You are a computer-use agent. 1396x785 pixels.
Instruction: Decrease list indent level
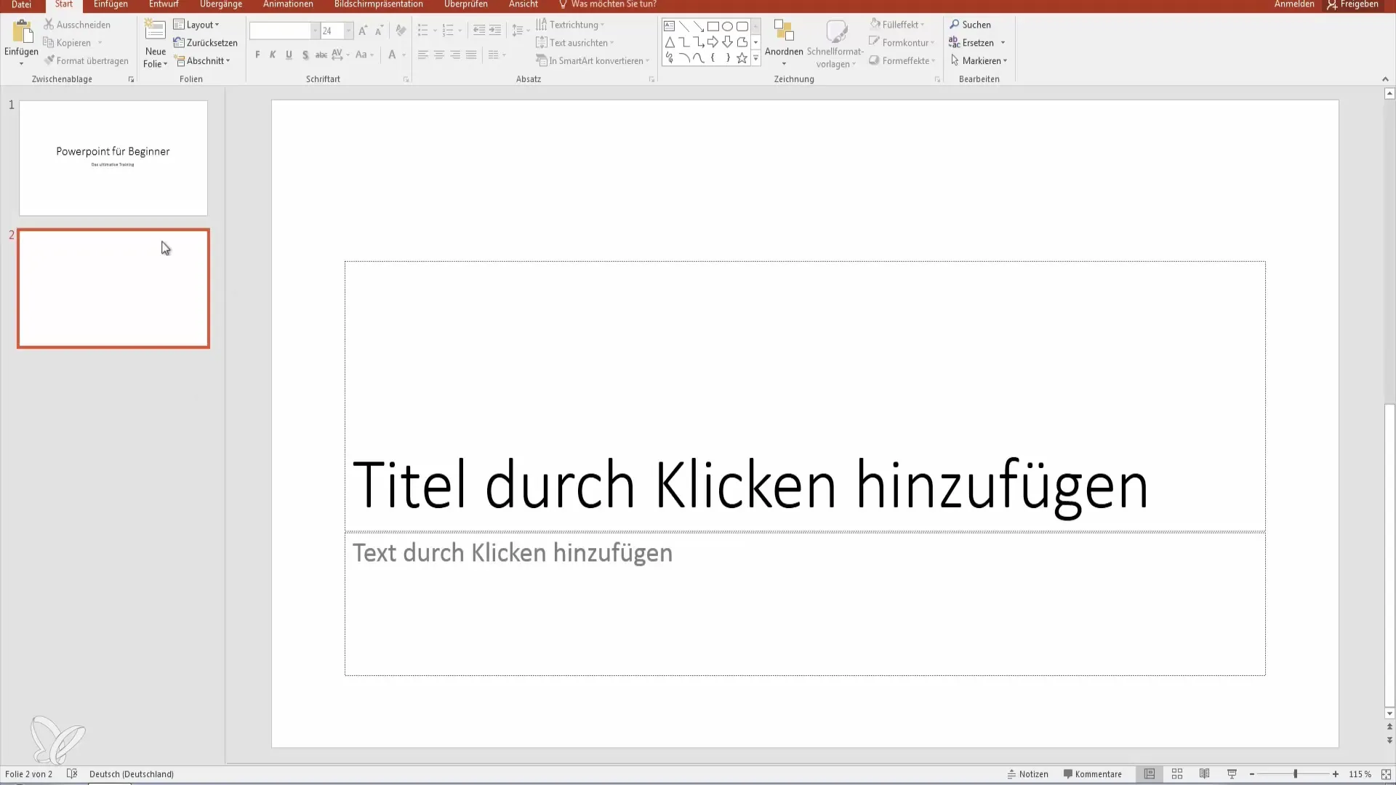[479, 31]
